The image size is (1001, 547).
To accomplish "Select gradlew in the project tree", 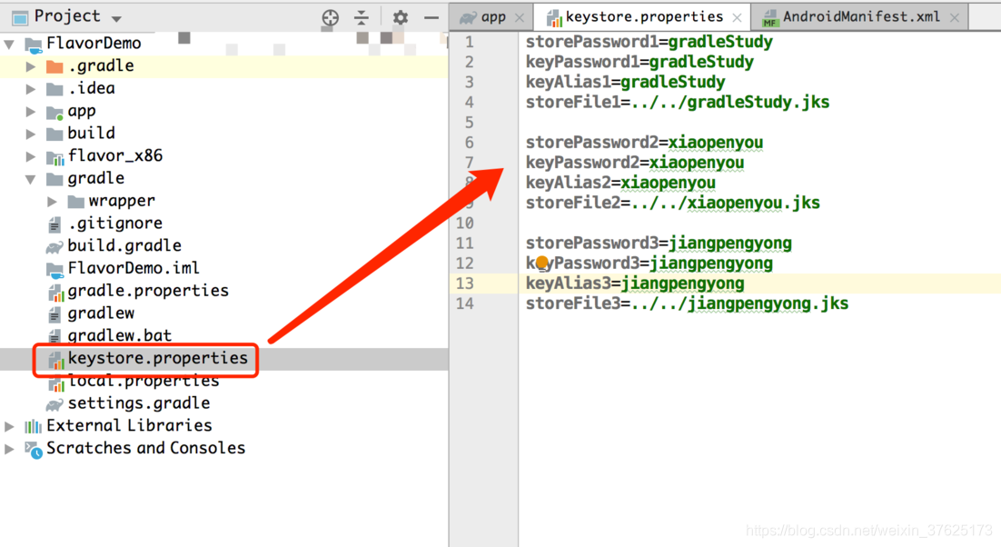I will [101, 313].
